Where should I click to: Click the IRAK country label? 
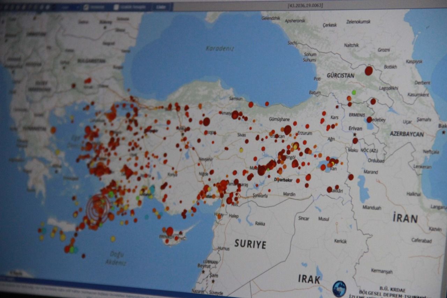coord(309,279)
